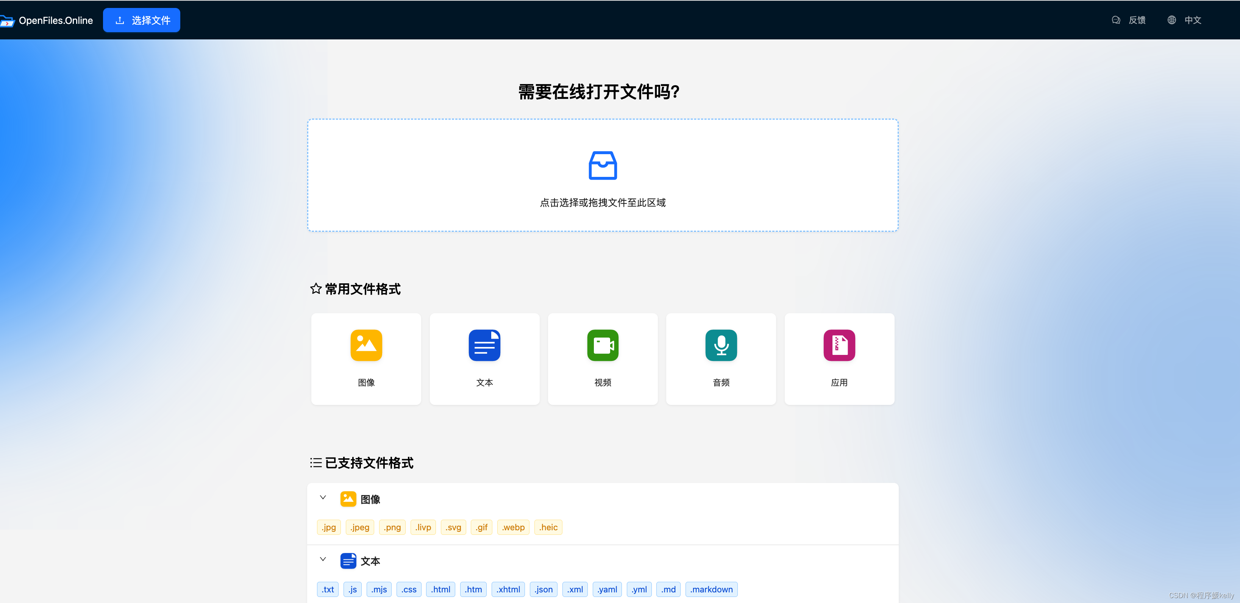Click the inbox upload icon in drop zone
The height and width of the screenshot is (603, 1240).
[x=603, y=166]
